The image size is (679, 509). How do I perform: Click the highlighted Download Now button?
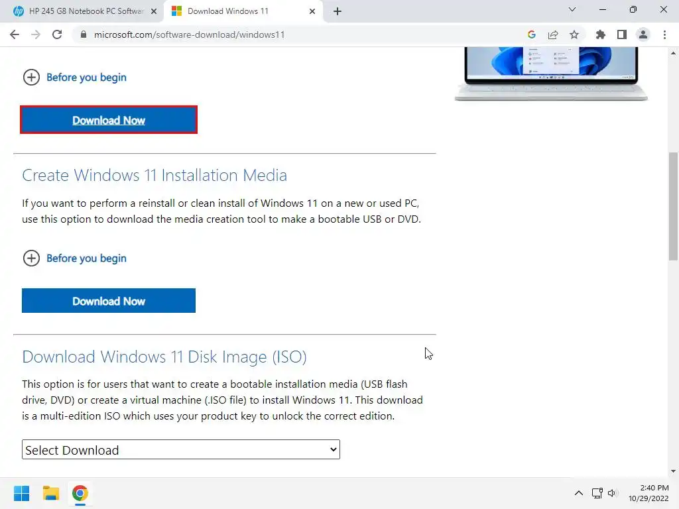coord(109,120)
